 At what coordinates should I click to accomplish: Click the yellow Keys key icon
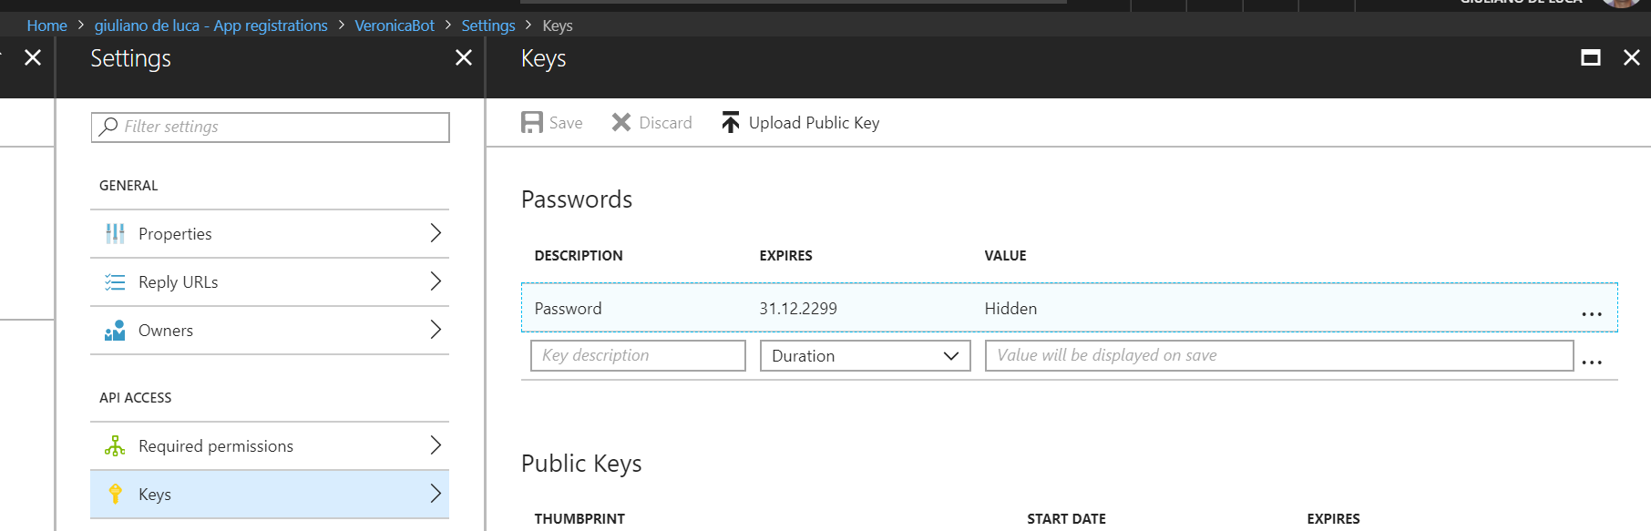(x=115, y=495)
